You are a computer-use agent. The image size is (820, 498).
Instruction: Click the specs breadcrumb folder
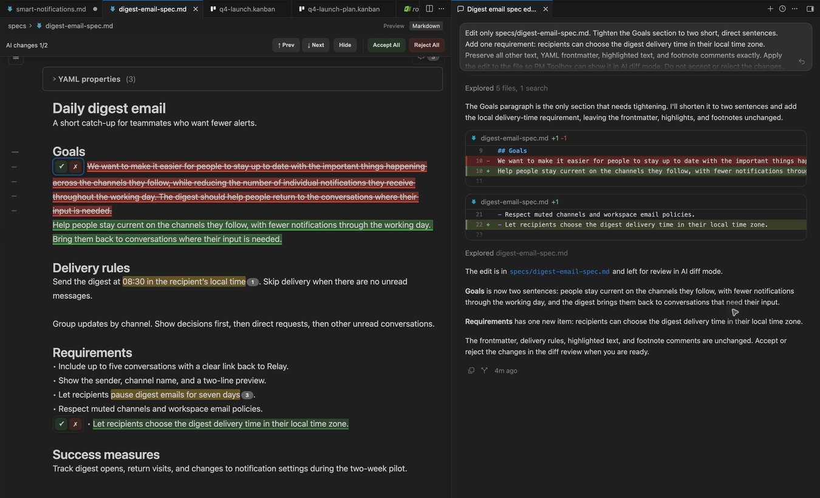(17, 26)
